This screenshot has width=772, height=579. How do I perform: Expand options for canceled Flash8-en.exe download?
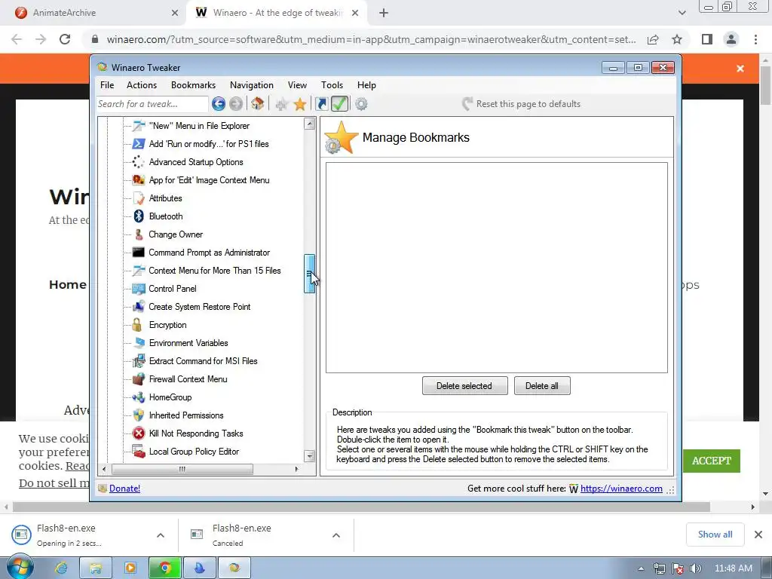[x=336, y=535]
